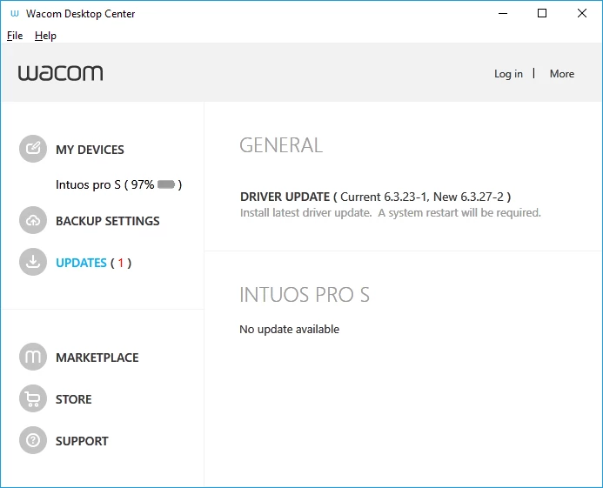Image resolution: width=603 pixels, height=488 pixels.
Task: Click the Wacom logo in header
Action: tap(60, 73)
